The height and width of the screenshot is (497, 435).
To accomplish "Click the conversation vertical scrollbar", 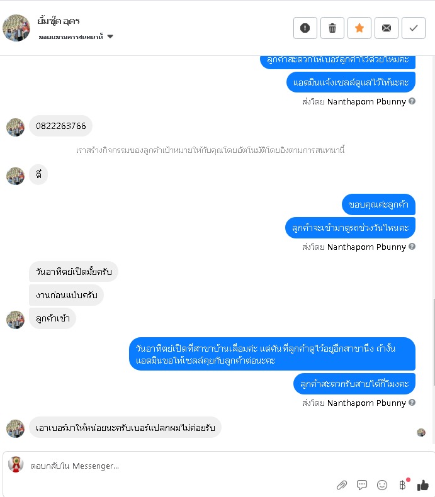I will coord(434,342).
